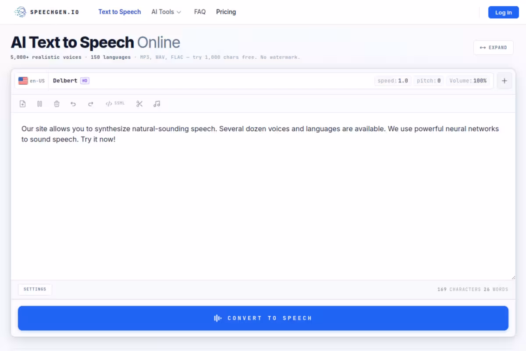526x351 pixels.
Task: Clear text with the trash icon
Action: (x=57, y=104)
